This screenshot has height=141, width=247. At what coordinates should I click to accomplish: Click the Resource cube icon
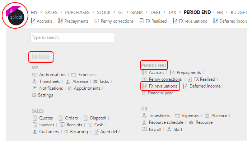pyautogui.click(x=191, y=122)
